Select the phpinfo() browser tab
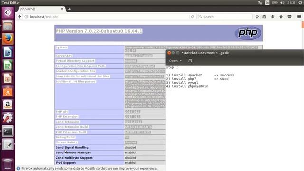Image resolution: width=304 pixels, height=171 pixels. pos(41,9)
